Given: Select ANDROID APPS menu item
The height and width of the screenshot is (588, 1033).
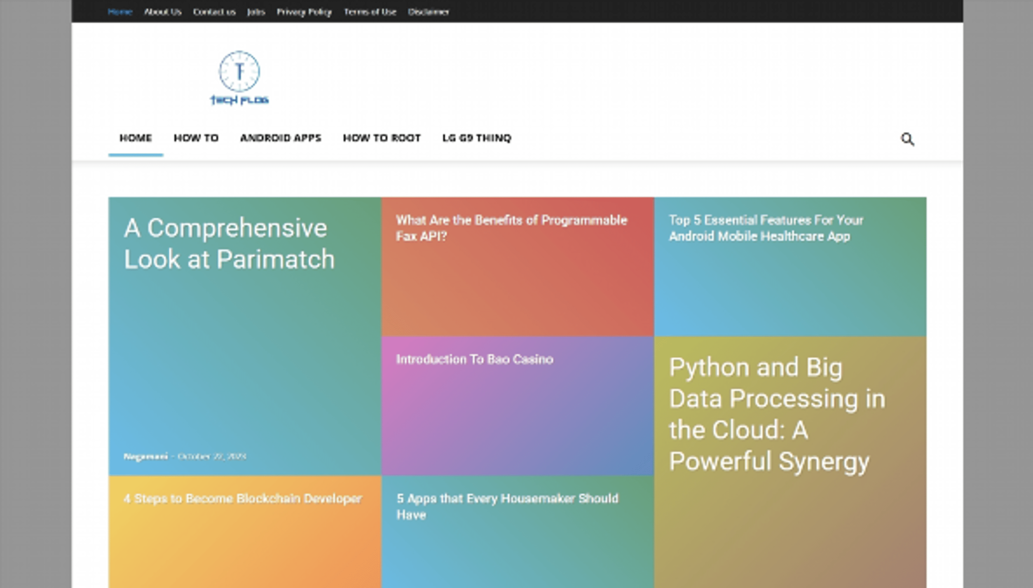Looking at the screenshot, I should 281,138.
